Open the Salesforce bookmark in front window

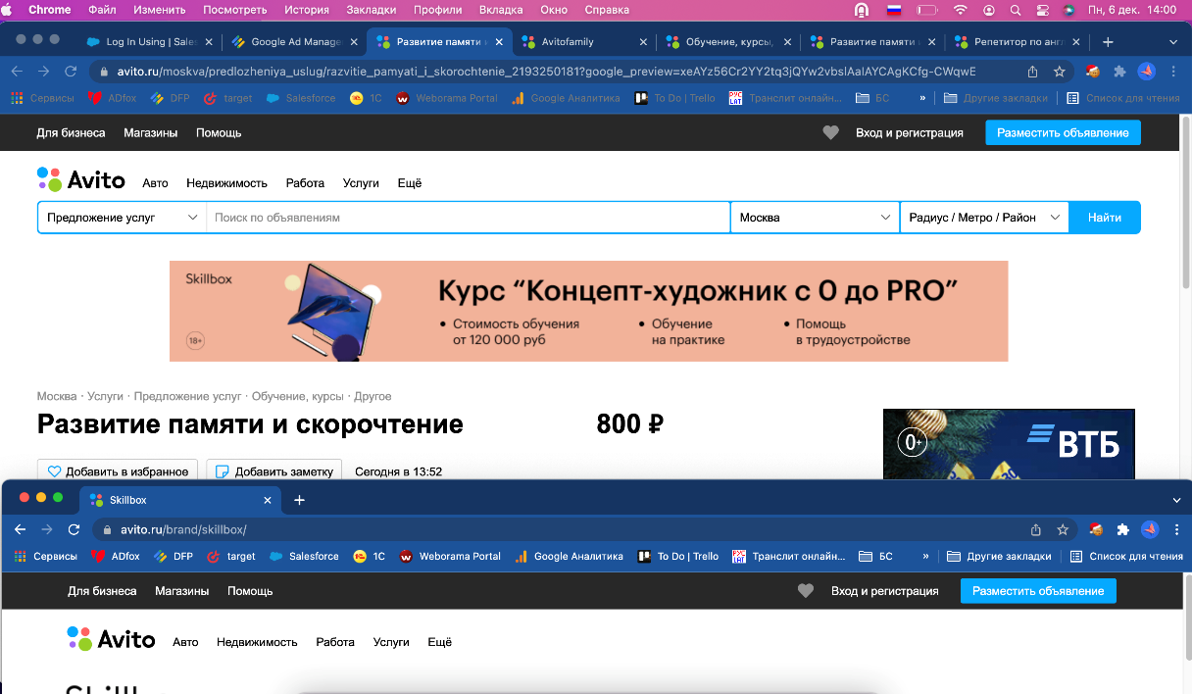(302, 556)
